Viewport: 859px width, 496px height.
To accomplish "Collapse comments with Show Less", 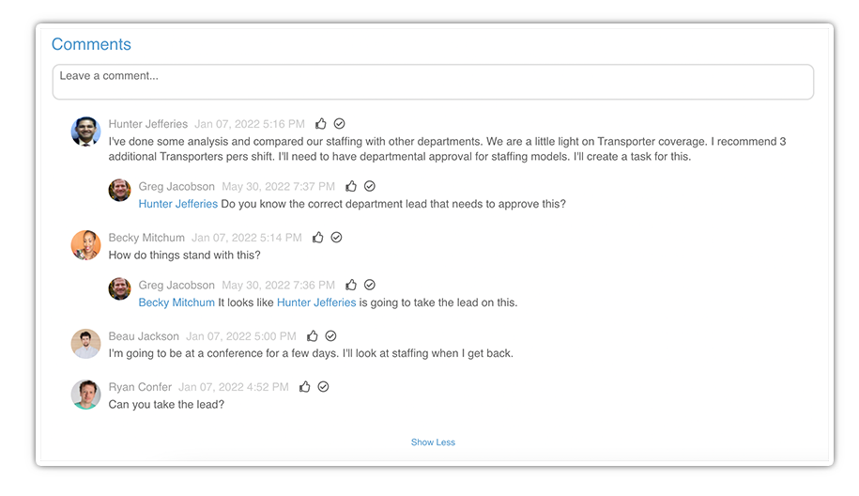I will click(x=433, y=442).
